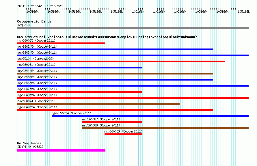Open the dgv2848n54 (Cooper2011) label

coord(37,95)
